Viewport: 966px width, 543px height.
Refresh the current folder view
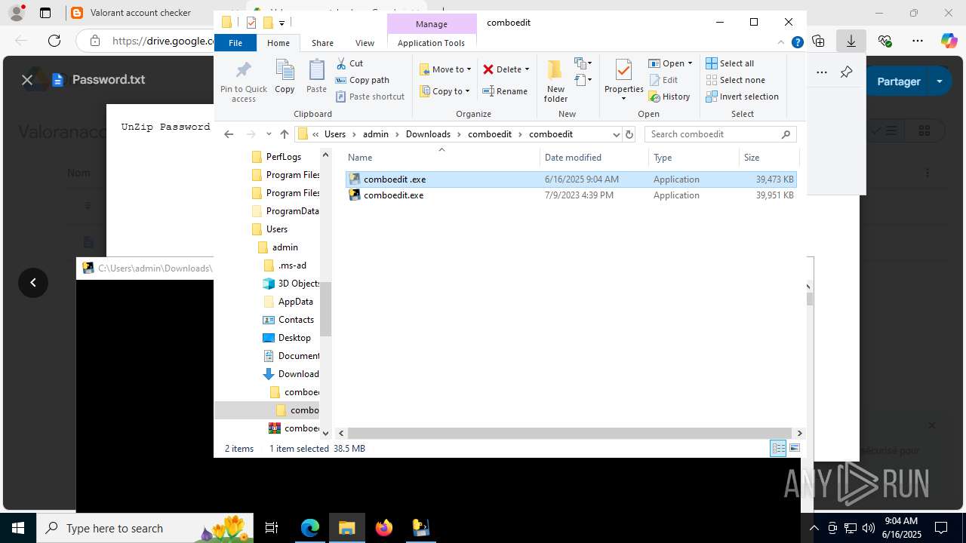coord(629,134)
